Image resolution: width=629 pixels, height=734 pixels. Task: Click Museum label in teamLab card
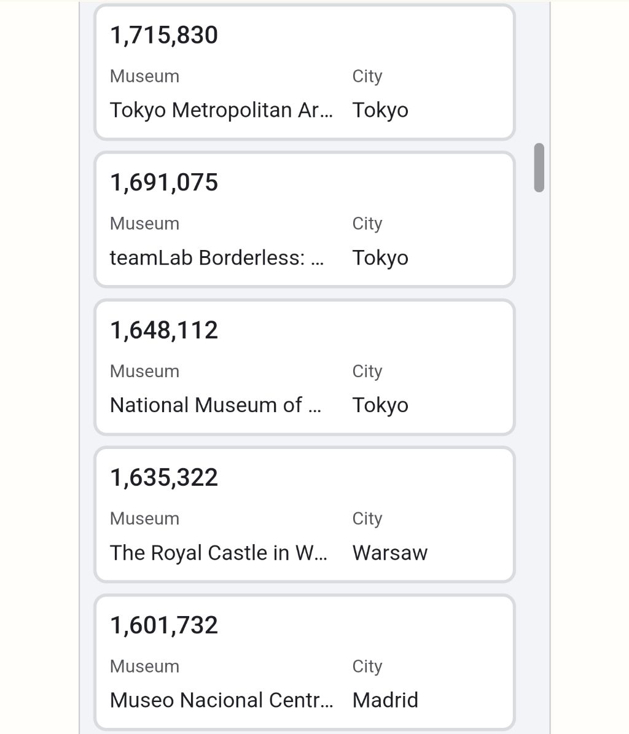pyautogui.click(x=144, y=224)
